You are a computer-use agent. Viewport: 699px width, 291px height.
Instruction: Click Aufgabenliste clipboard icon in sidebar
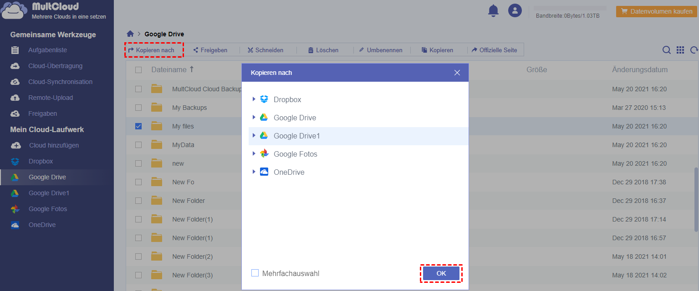tap(15, 50)
